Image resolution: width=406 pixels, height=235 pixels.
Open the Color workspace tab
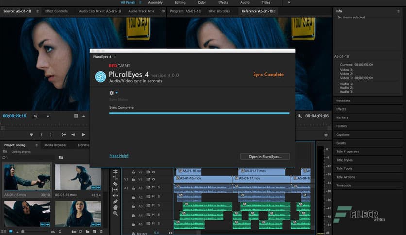(x=202, y=2)
